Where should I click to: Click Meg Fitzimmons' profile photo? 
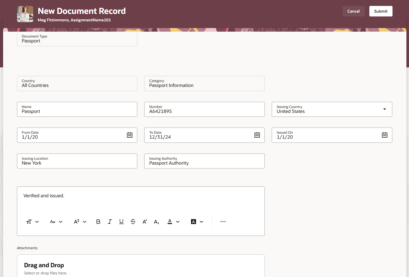click(x=25, y=14)
